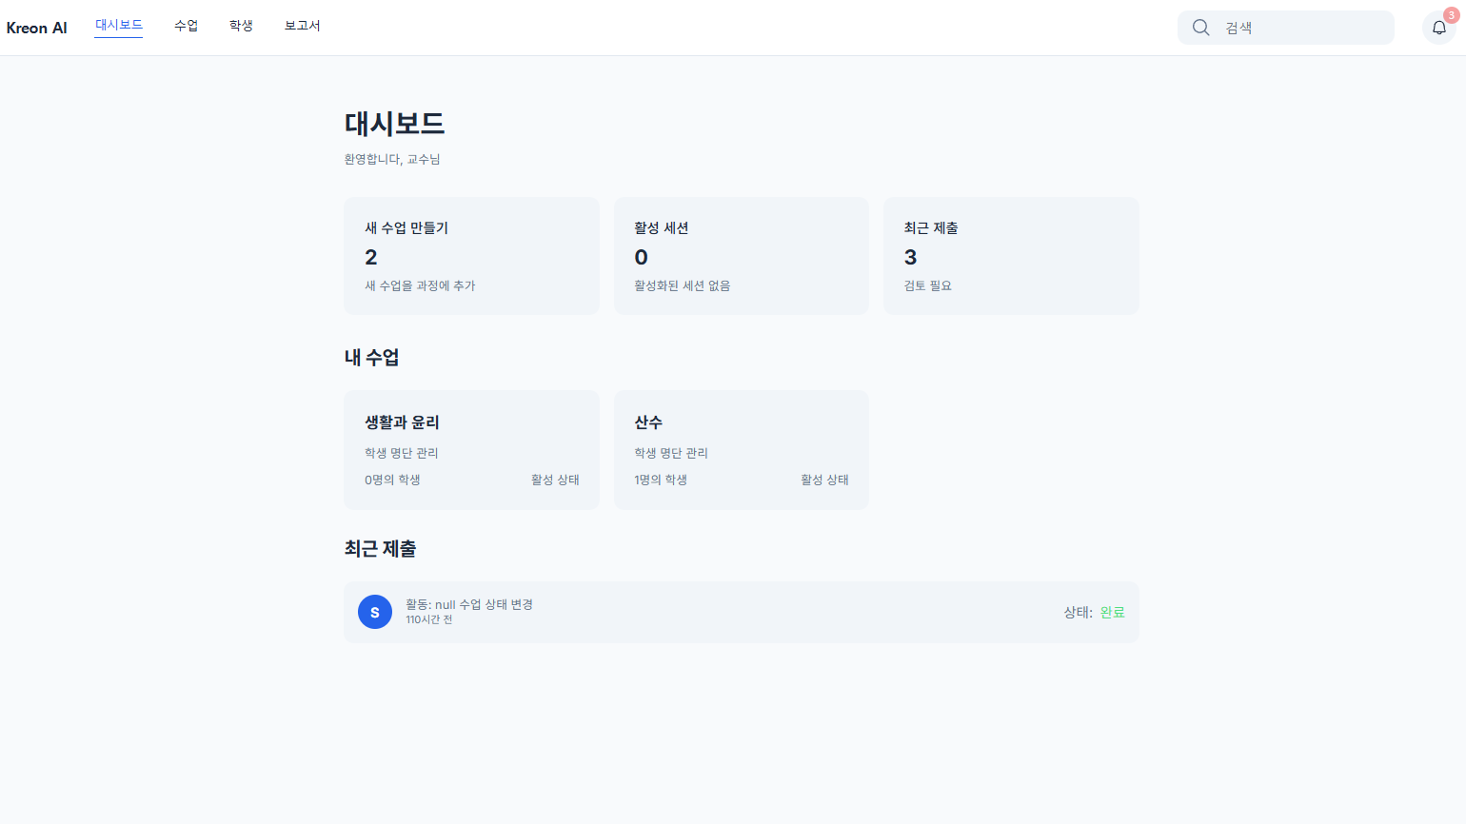
Task: Switch to the 대시보드 tab
Action: tap(119, 26)
